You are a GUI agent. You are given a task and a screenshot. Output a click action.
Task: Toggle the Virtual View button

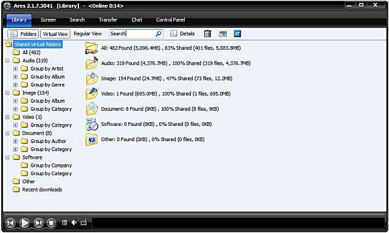click(55, 34)
